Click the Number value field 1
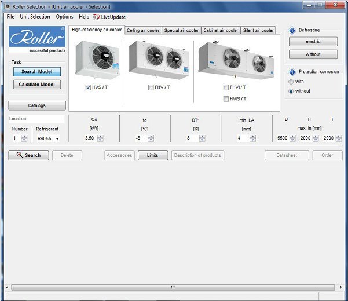Viewport: 348px width, 301px height. click(16, 138)
